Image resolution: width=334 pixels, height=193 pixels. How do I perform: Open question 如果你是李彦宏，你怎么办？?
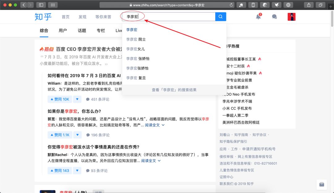(x=74, y=111)
